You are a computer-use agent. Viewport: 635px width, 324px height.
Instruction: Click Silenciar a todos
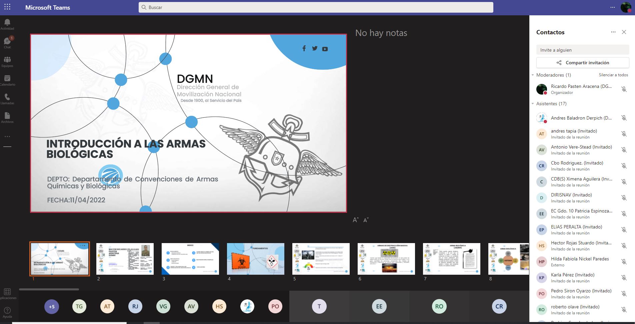click(x=613, y=75)
